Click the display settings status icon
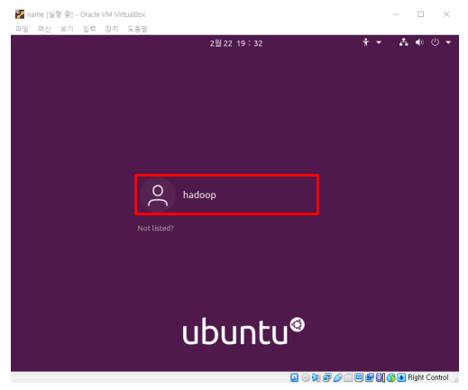468x390 pixels. click(x=359, y=377)
